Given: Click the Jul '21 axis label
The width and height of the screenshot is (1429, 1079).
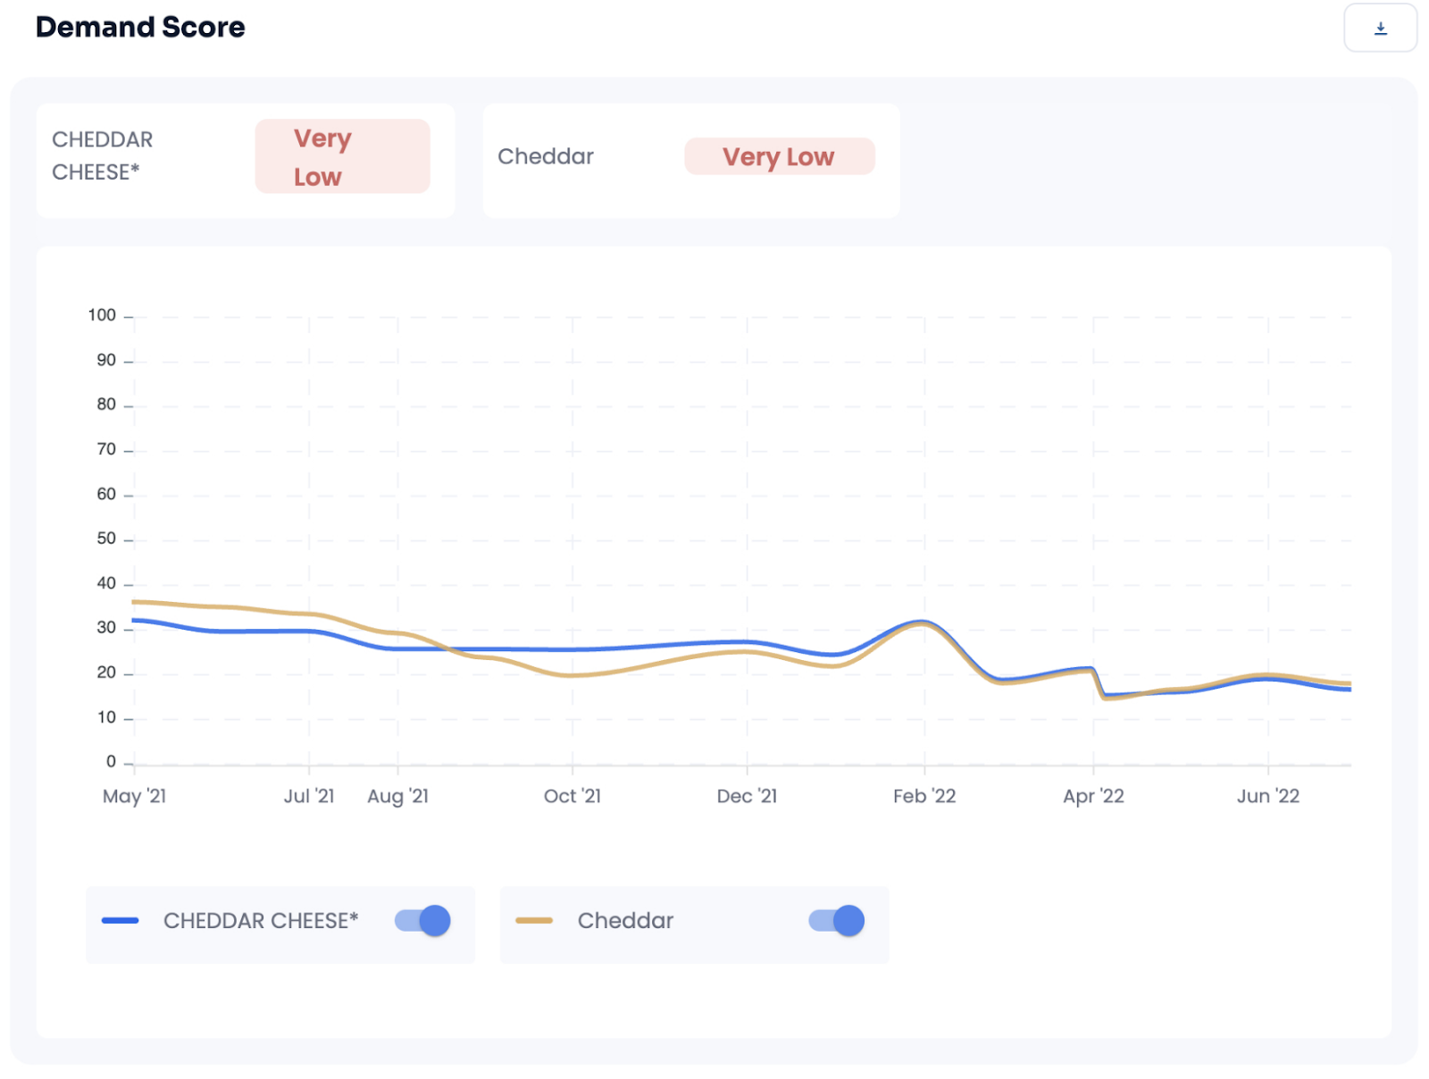Looking at the screenshot, I should pyautogui.click(x=309, y=796).
